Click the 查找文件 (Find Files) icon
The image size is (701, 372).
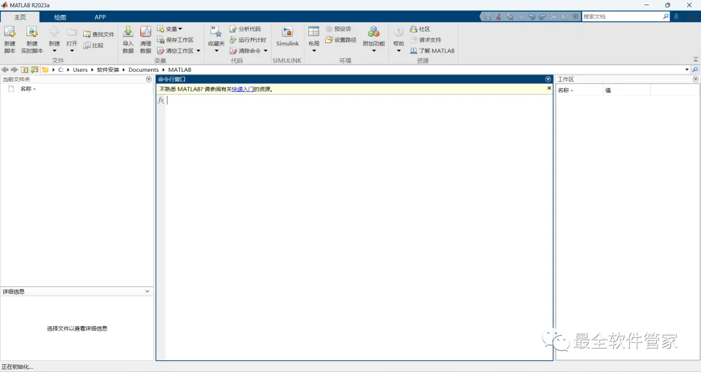tap(87, 34)
